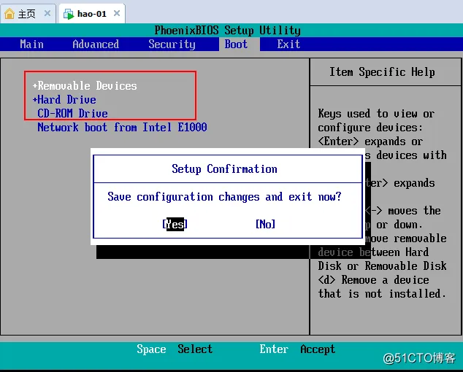Select Network boot from Intel E1000
This screenshot has width=463, height=372.
(x=122, y=128)
